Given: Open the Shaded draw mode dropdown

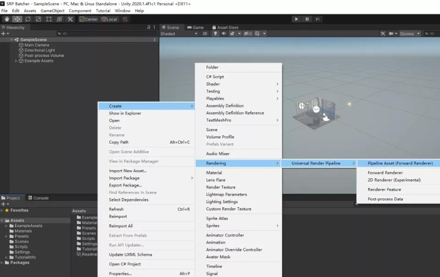Looking at the screenshot, I should pyautogui.click(x=179, y=33).
